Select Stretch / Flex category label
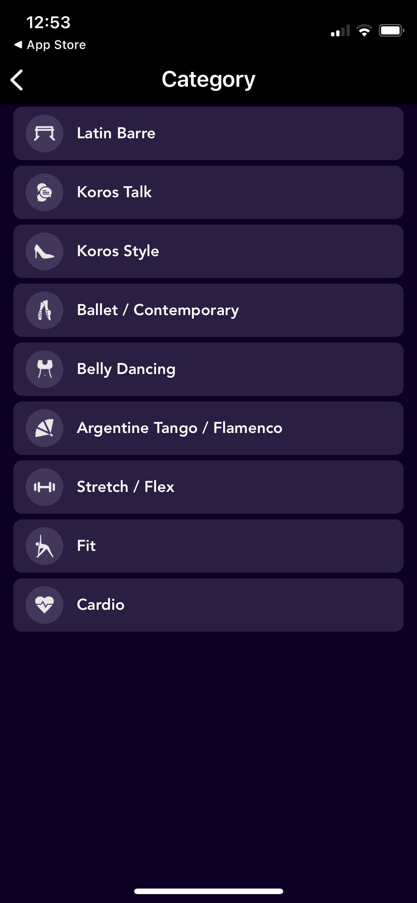 (x=125, y=487)
